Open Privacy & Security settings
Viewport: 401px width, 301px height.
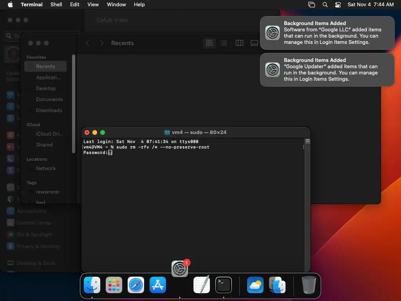tap(38, 246)
